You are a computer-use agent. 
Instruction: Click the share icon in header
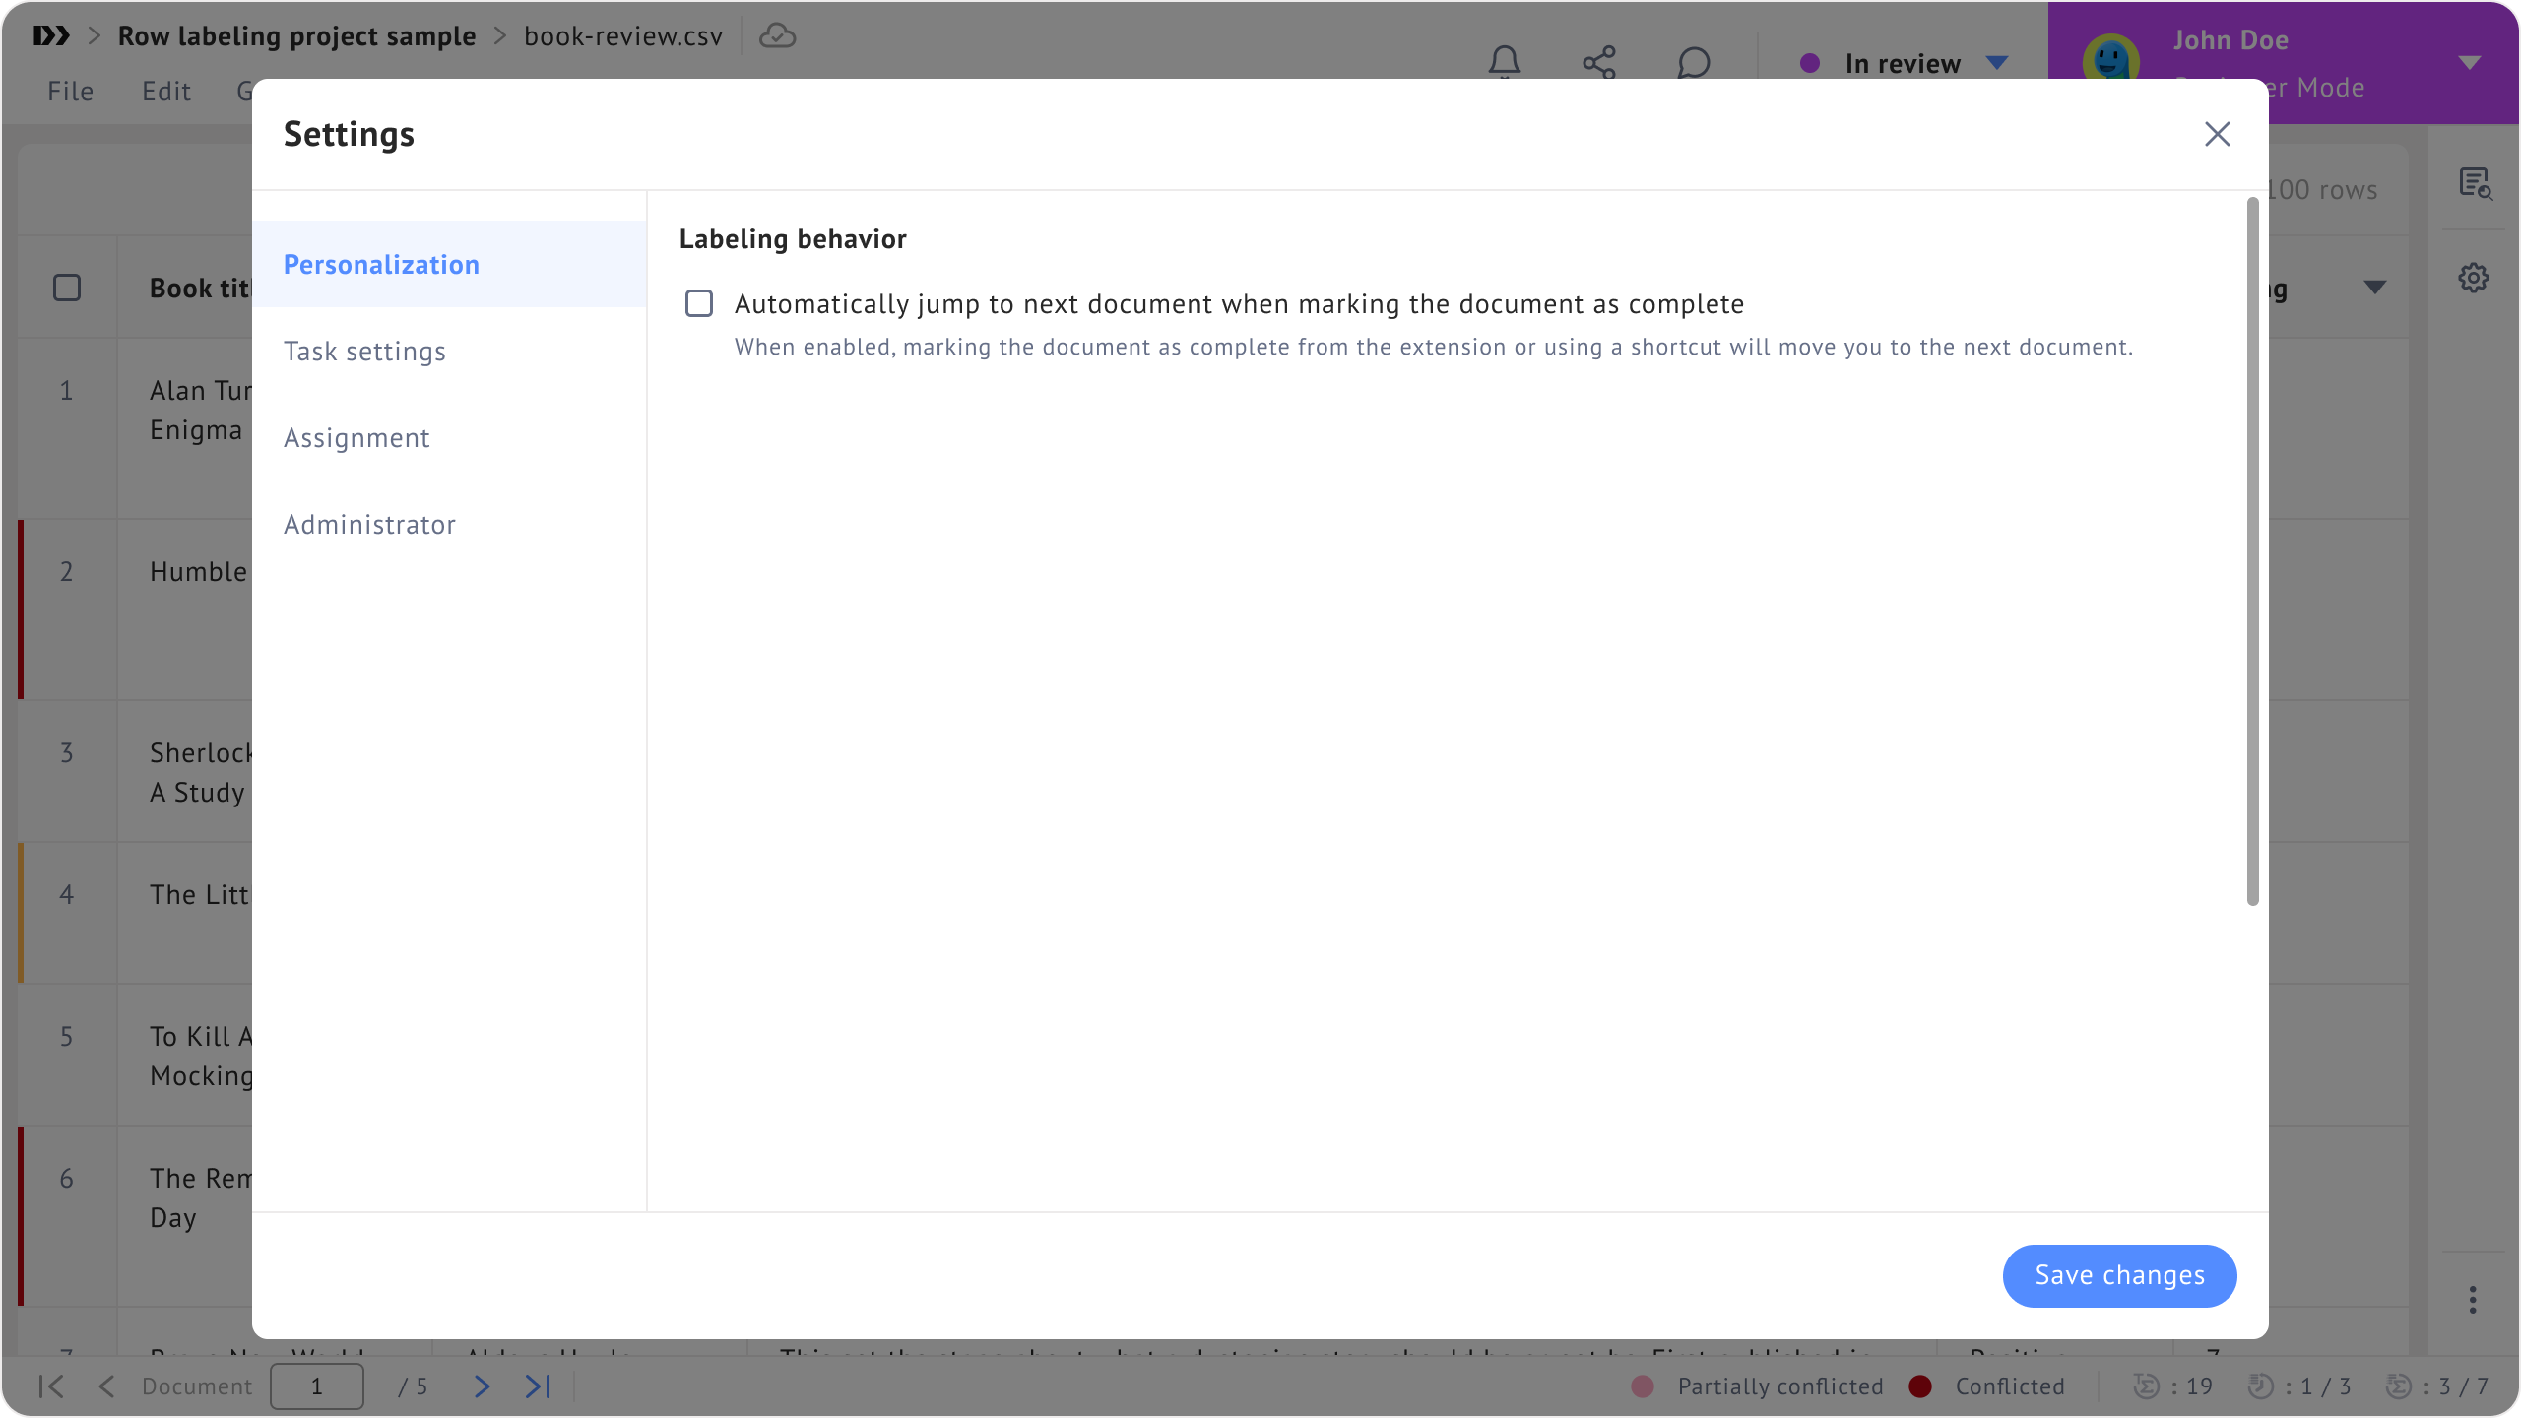1598,62
